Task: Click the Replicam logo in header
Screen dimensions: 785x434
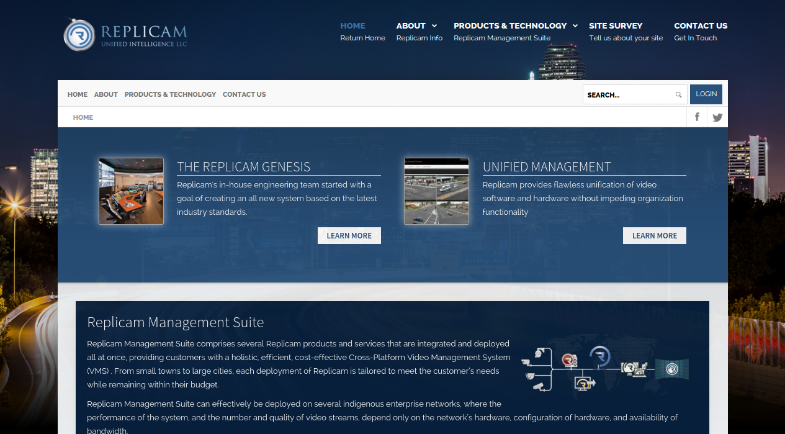Action: [x=125, y=35]
